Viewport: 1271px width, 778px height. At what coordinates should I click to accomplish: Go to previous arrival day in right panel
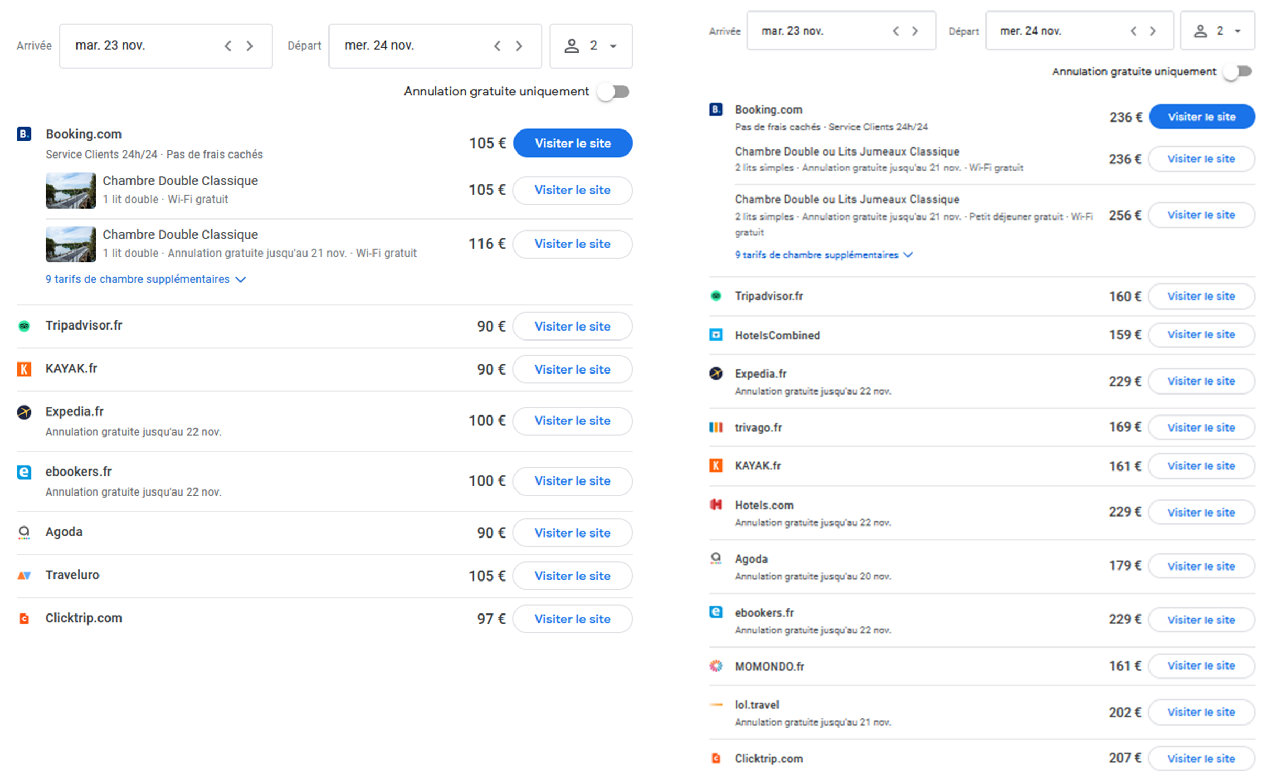pyautogui.click(x=896, y=31)
